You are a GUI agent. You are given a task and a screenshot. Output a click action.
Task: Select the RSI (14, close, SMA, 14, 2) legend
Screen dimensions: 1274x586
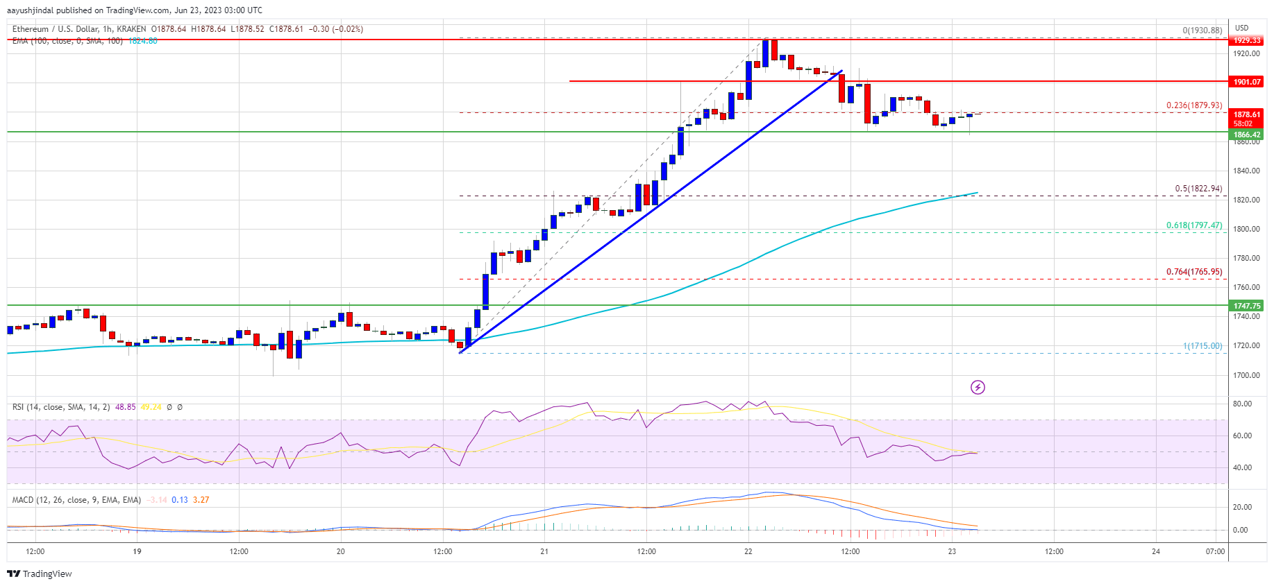click(x=61, y=407)
